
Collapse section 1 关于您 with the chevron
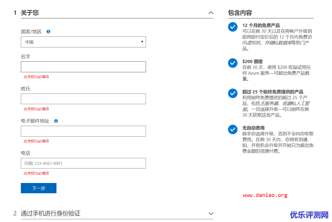[x=211, y=13]
